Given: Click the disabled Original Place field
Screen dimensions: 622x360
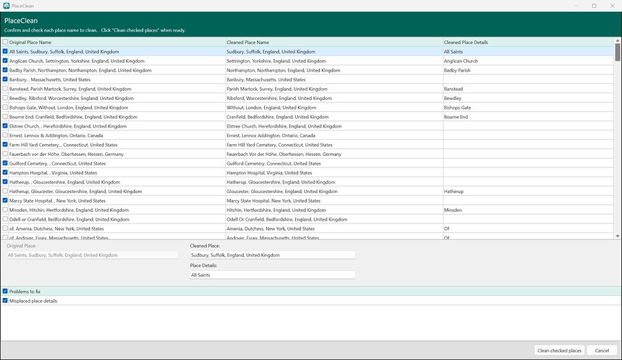Looking at the screenshot, I should point(92,255).
